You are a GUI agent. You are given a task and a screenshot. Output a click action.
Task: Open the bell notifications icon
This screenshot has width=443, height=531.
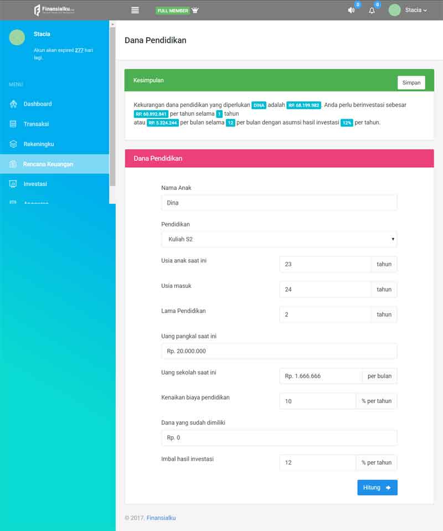tap(372, 11)
